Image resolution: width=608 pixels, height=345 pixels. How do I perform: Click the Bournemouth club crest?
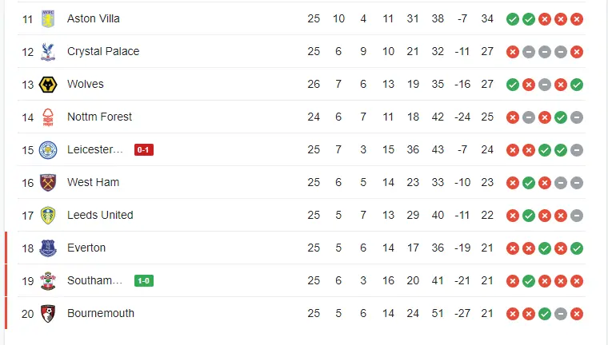49,313
